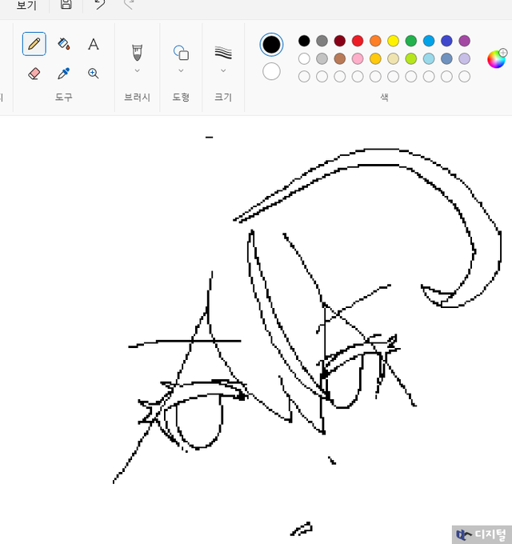Pick the dark red palette color
The image size is (512, 544).
pyautogui.click(x=340, y=41)
